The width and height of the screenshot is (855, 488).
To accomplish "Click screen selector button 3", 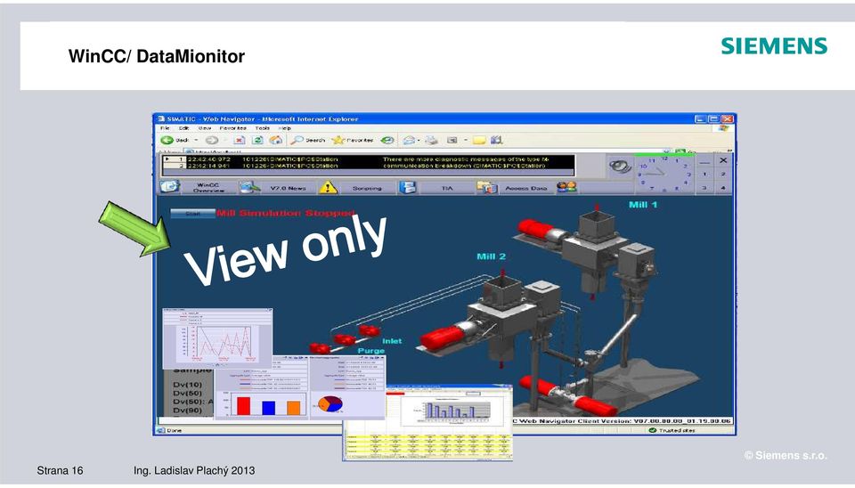I will 704,188.
